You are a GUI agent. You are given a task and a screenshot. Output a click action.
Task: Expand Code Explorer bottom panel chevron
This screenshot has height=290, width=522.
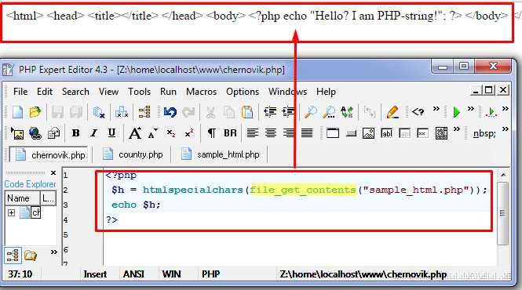(x=53, y=252)
